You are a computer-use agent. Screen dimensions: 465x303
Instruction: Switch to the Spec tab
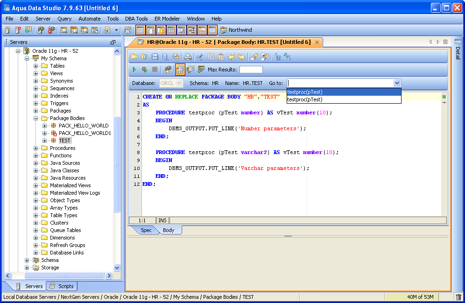coord(146,230)
